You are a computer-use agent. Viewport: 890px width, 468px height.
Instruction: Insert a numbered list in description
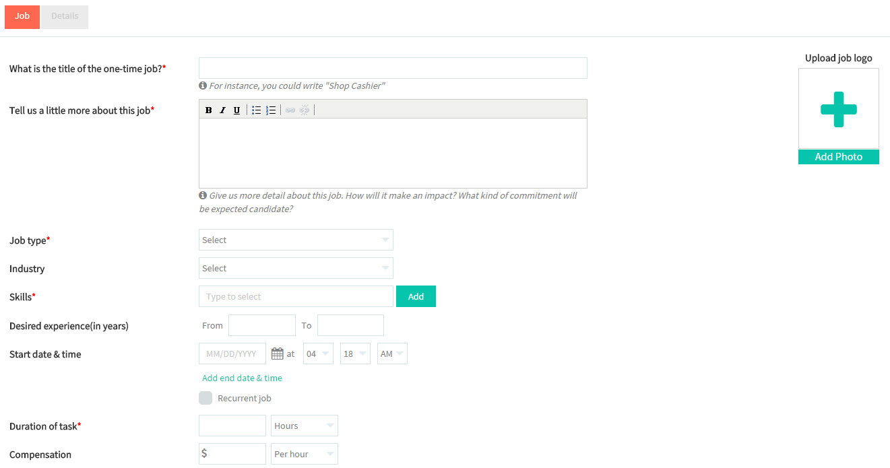point(271,110)
